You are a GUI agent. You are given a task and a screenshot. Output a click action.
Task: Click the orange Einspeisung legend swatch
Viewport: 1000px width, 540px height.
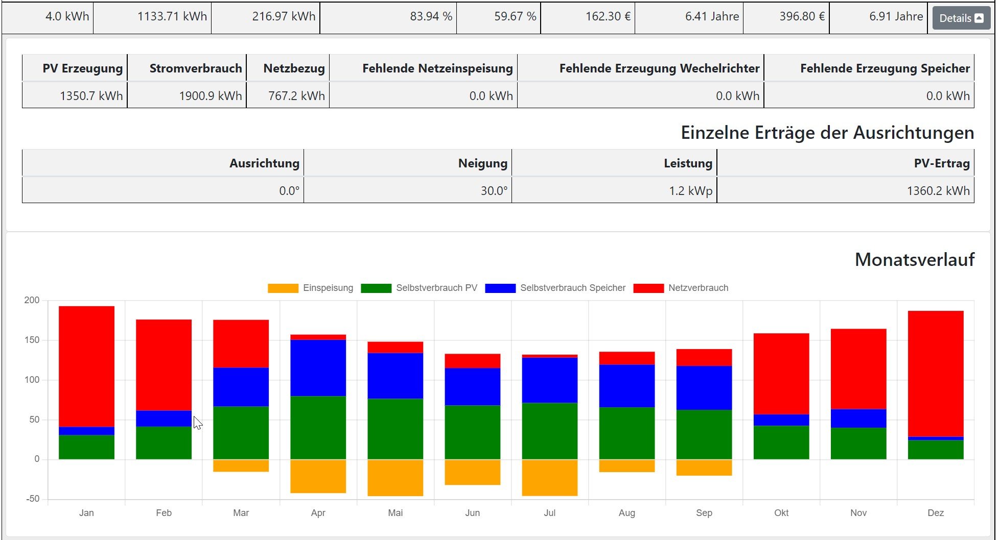(x=283, y=288)
